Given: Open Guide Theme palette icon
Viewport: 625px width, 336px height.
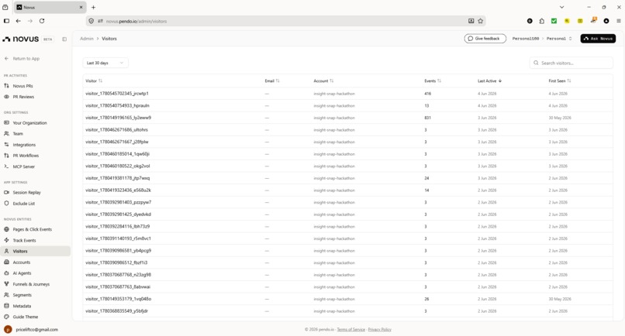Looking at the screenshot, I should click(x=6, y=317).
